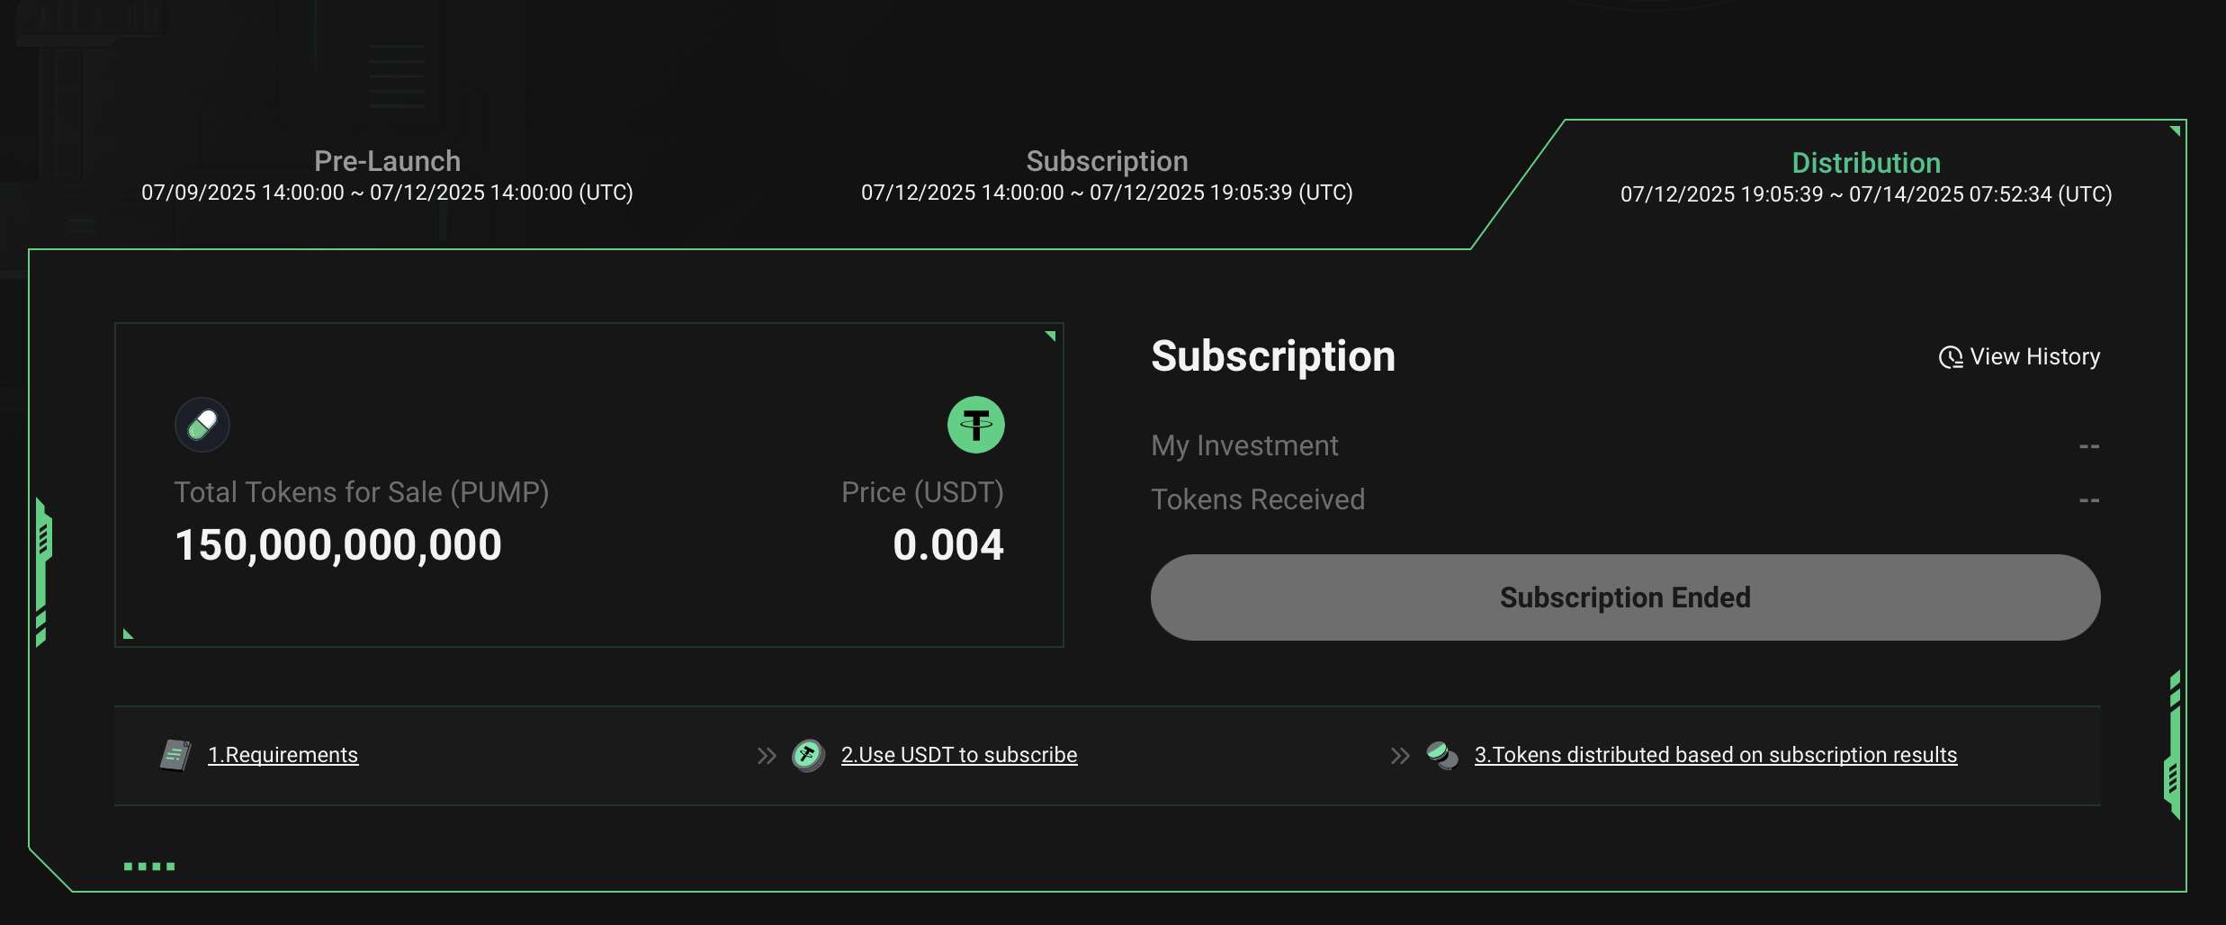Click the My Investment label
The image size is (2226, 925).
(x=1244, y=445)
